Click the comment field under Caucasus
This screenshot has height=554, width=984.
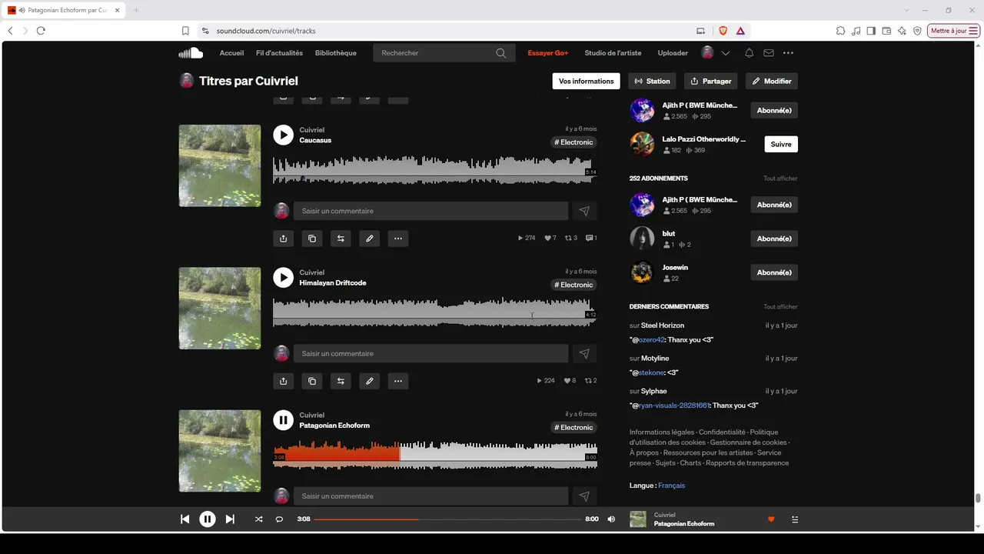430,211
